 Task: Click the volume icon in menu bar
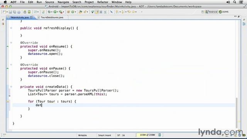pos(228,2)
